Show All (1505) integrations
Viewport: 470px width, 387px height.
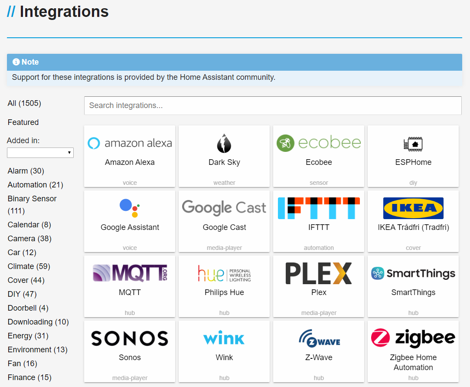(24, 103)
